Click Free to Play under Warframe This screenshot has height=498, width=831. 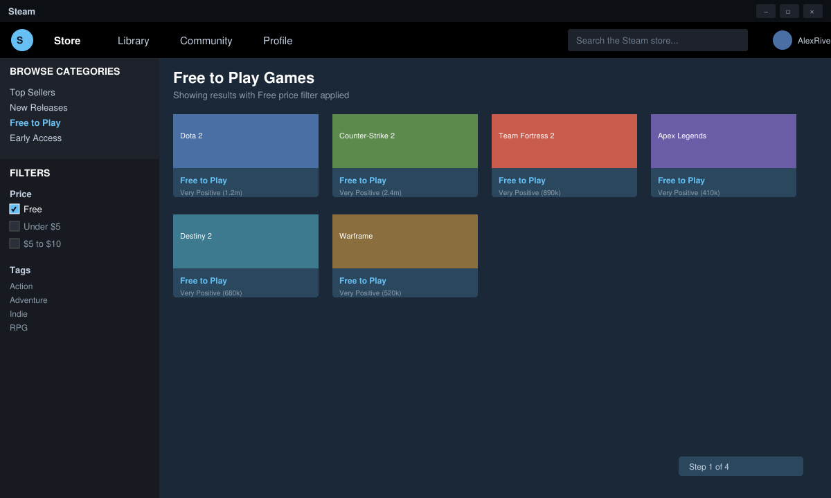(x=363, y=281)
